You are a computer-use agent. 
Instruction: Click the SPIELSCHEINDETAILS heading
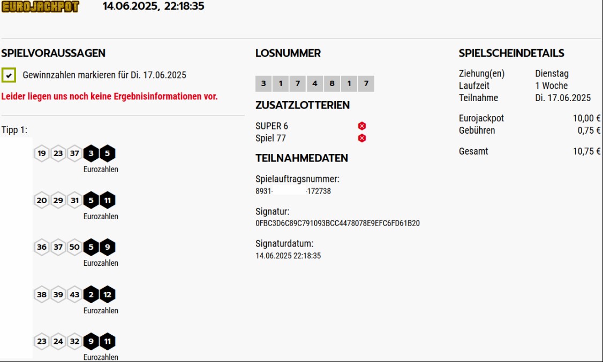[x=511, y=53]
